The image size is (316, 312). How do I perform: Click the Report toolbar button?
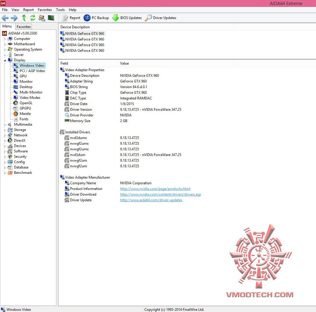(71, 18)
